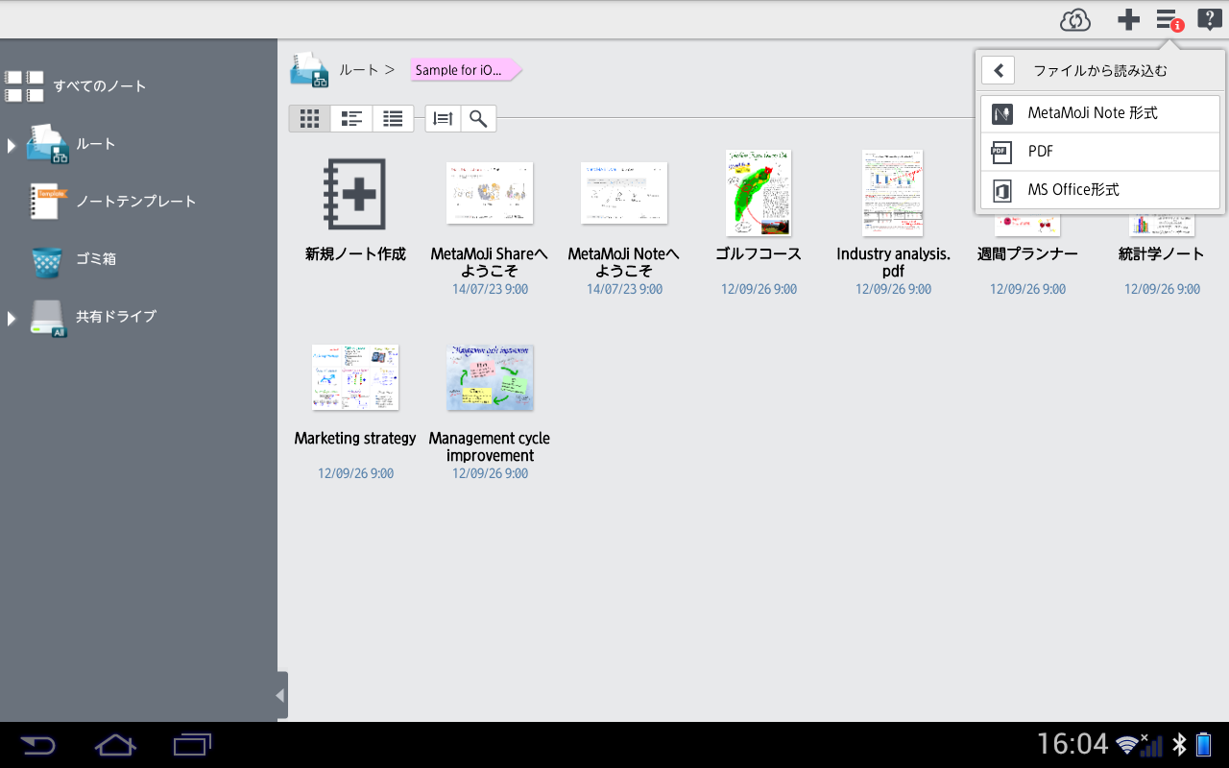Screen dimensions: 1229x768
Task: Click the ファイルから読み込む header text
Action: [1100, 71]
